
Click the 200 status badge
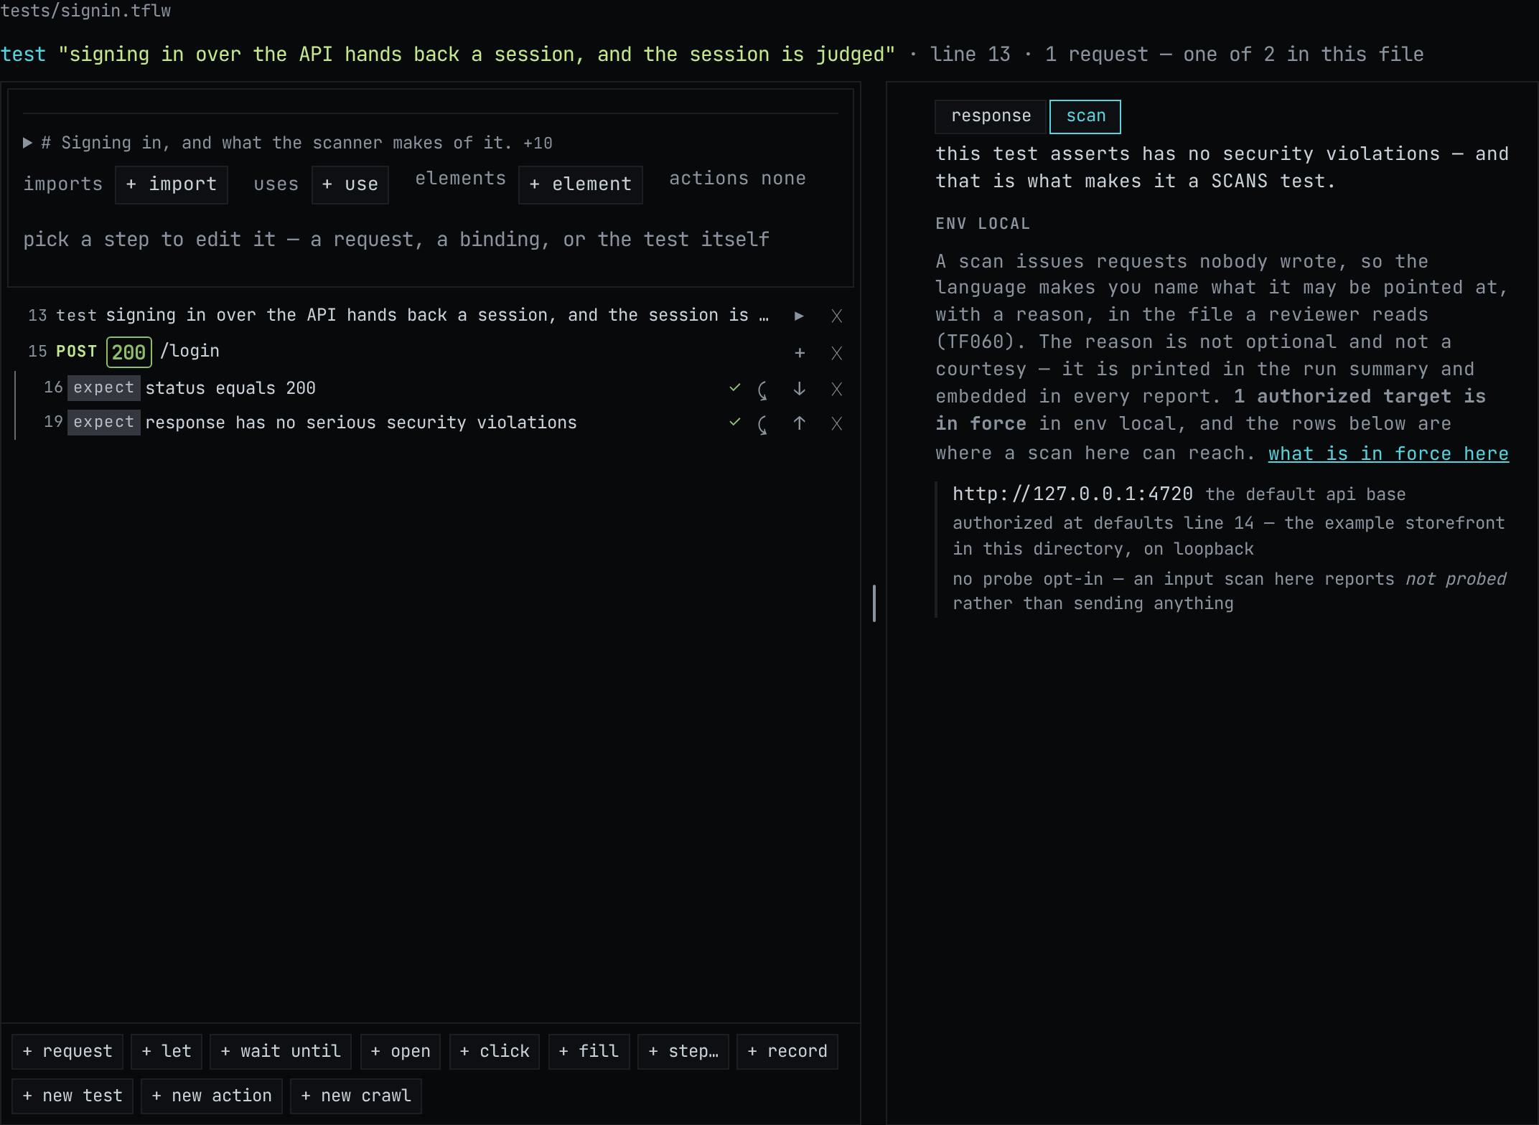tap(129, 352)
